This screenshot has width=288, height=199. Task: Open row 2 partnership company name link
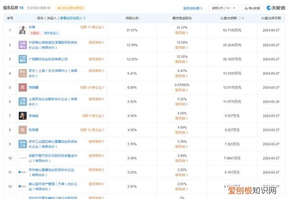pos(53,45)
